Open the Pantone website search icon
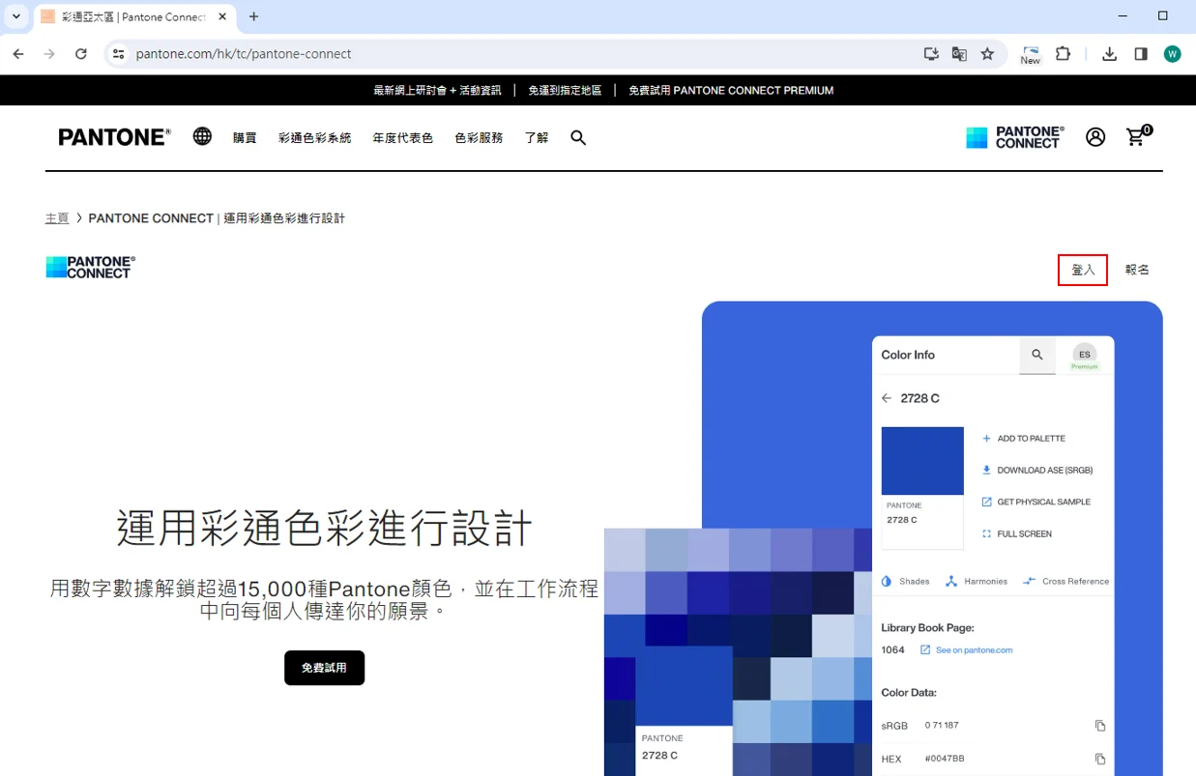 [x=578, y=137]
